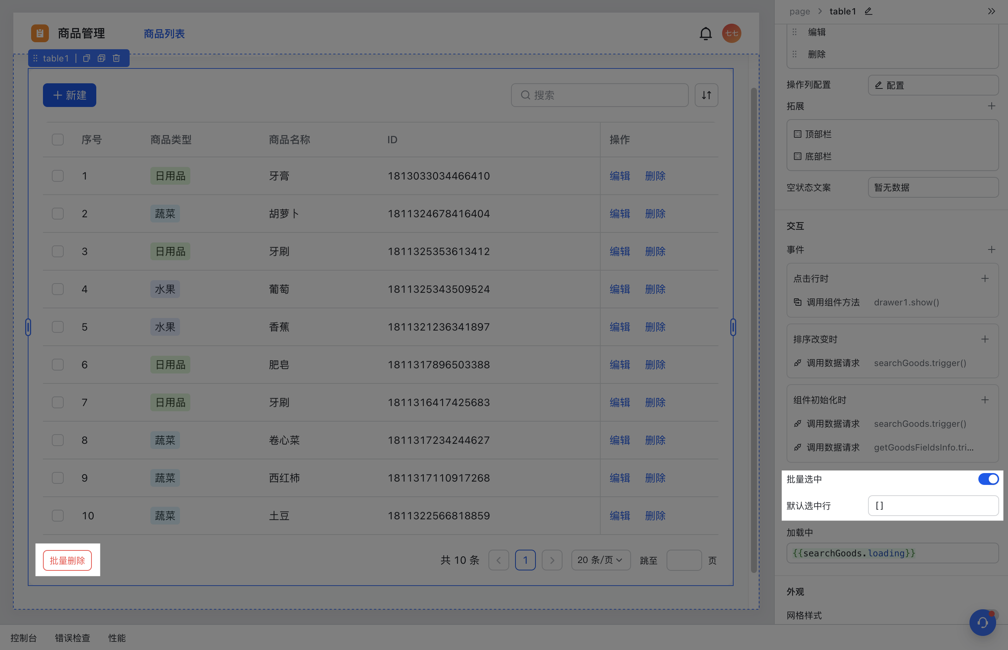The image size is (1008, 650).
Task: Go to previous page arrow
Action: click(498, 560)
